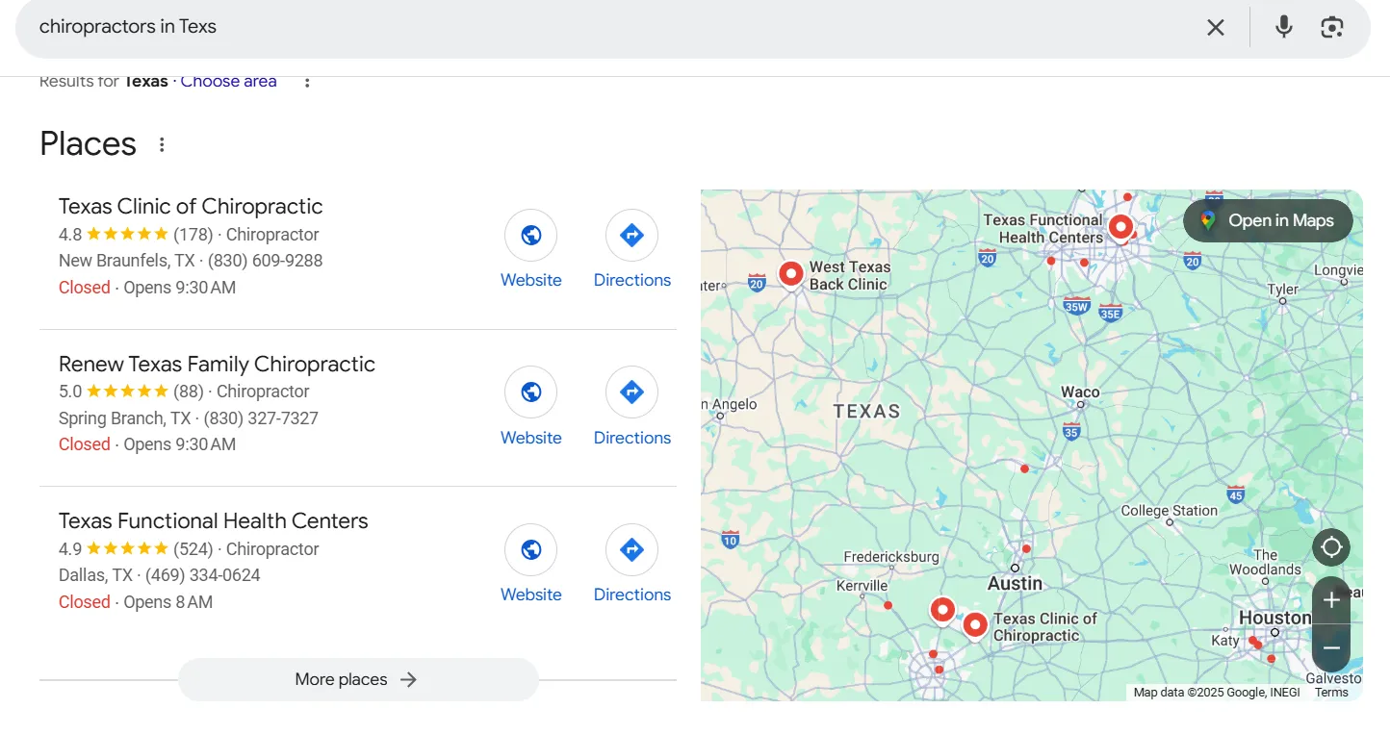
Task: Get directions icon for Renew Texas Family Chiropractic
Action: click(631, 392)
